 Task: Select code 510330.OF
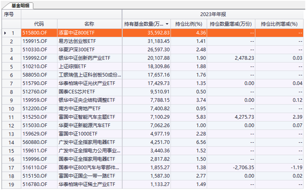(x=35, y=50)
